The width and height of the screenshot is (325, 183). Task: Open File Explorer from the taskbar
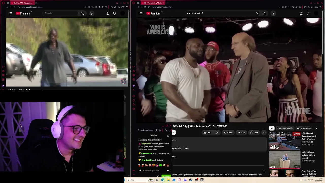(168, 180)
